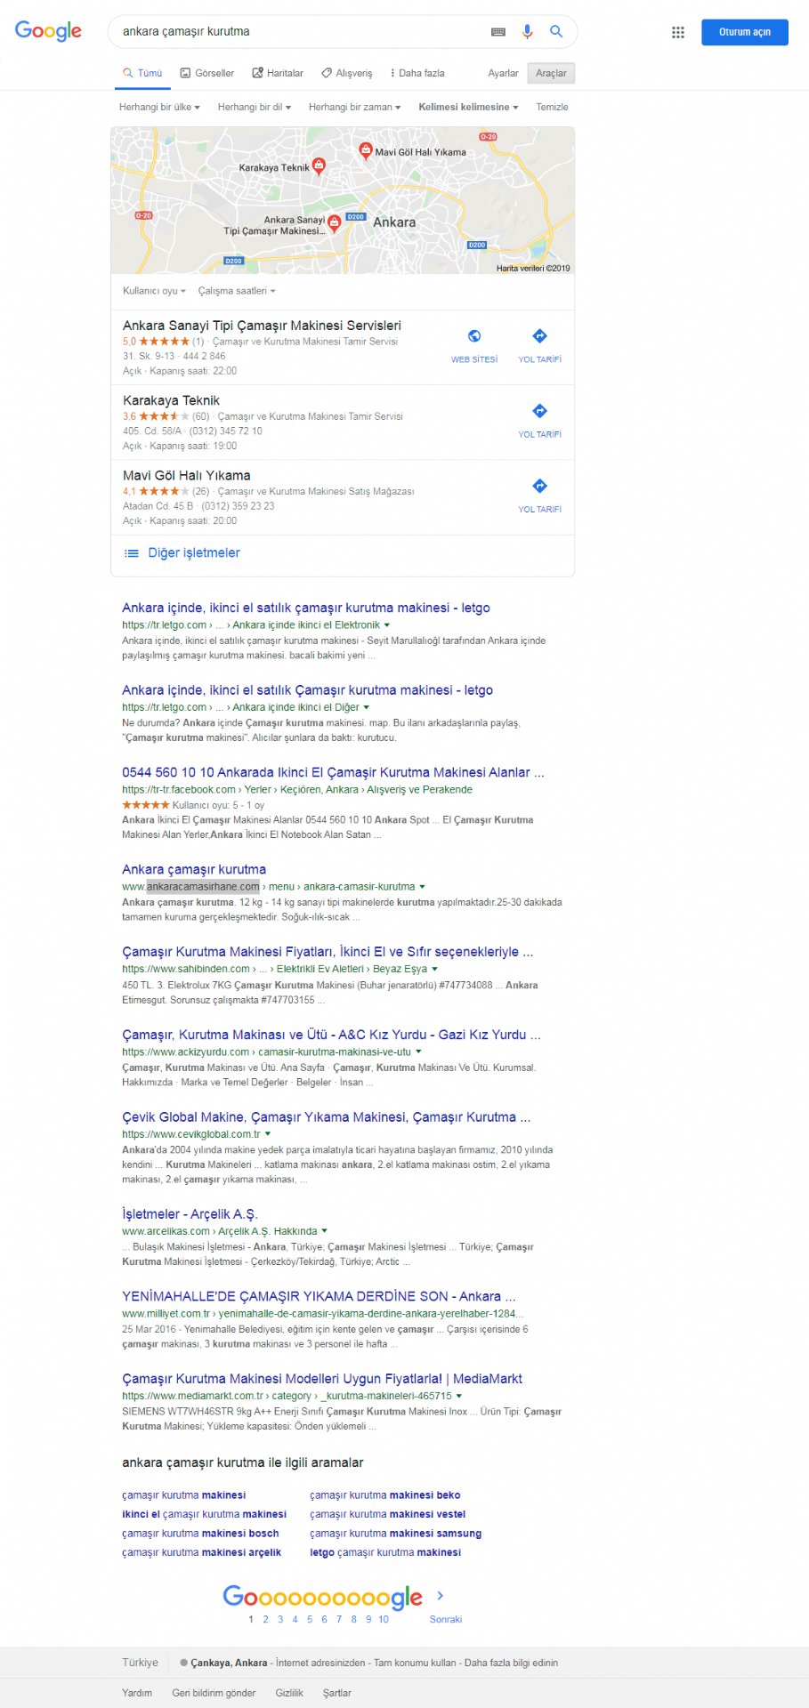Click Oturum açın sign-in button
This screenshot has height=1708, width=809.
(x=745, y=32)
